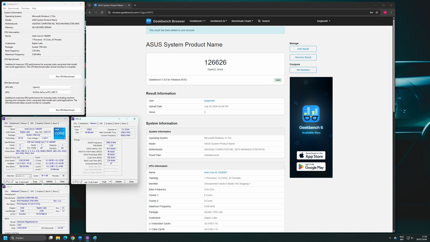
Task: Open the Benchmarks menu in Geekbench 7
Action: [14, 8]
